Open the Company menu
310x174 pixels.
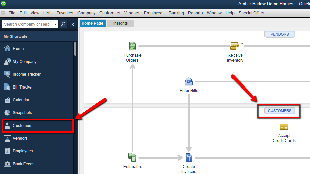pos(86,13)
